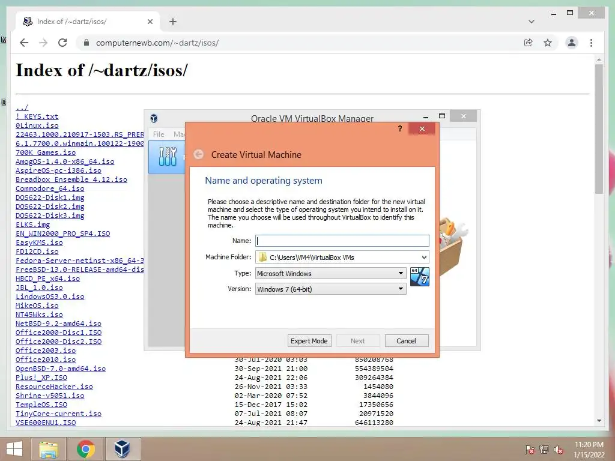Focus the VM Name field
The width and height of the screenshot is (615, 461).
pos(342,241)
